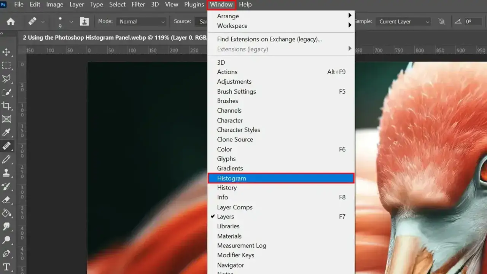This screenshot has width=487, height=274.
Task: Select the Horizontal Type tool
Action: click(x=6, y=267)
